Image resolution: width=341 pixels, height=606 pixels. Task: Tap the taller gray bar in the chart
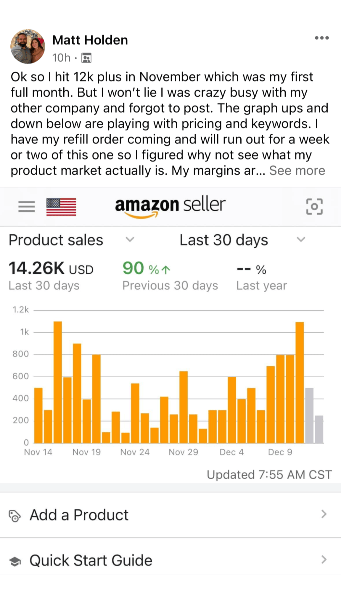point(309,415)
